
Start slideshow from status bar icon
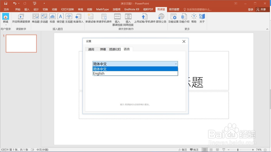coord(224,150)
